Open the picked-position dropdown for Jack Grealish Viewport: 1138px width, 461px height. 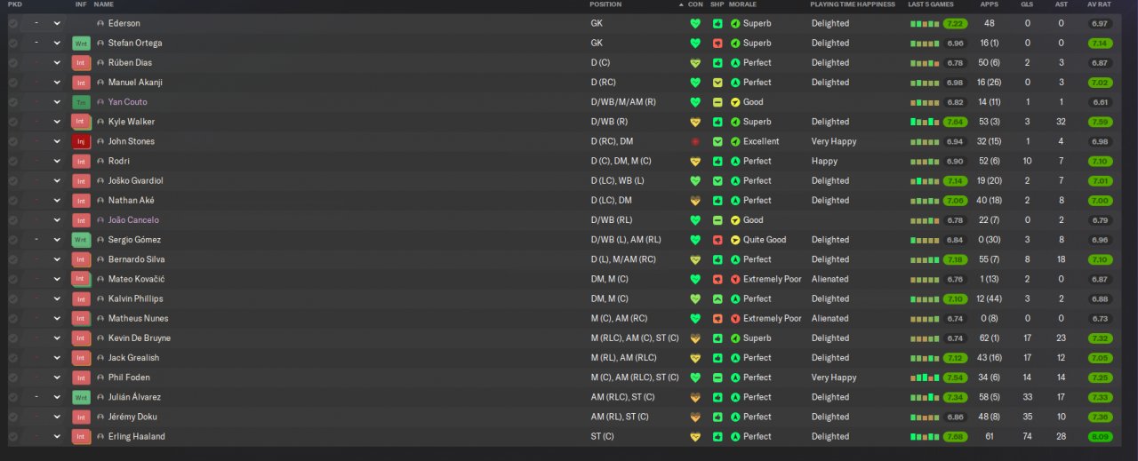(x=57, y=358)
